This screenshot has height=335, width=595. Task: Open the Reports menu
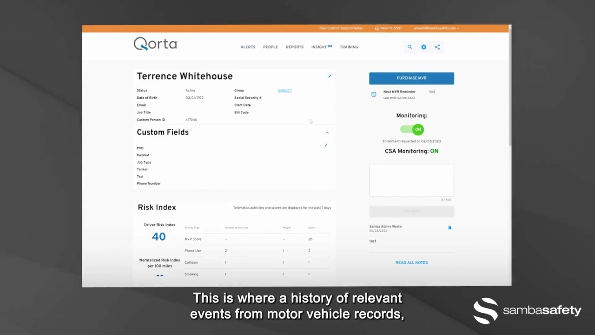(x=295, y=47)
